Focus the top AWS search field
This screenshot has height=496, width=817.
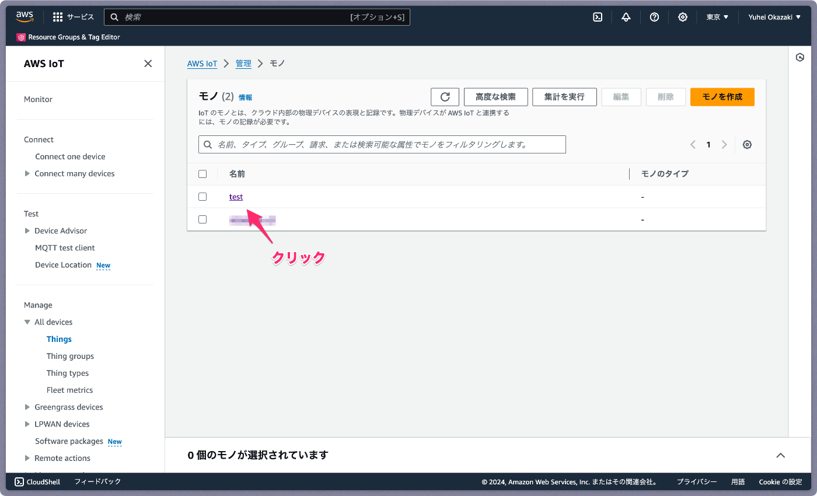coord(257,17)
